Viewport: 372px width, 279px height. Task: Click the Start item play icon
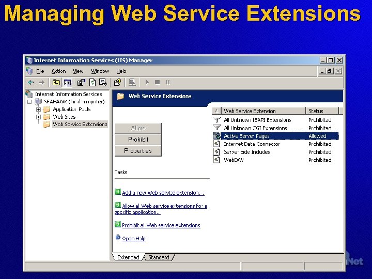pyautogui.click(x=147, y=82)
